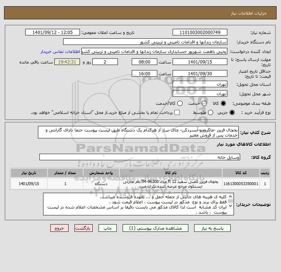Click the price validity date 1401/09/30 field

[200, 73]
